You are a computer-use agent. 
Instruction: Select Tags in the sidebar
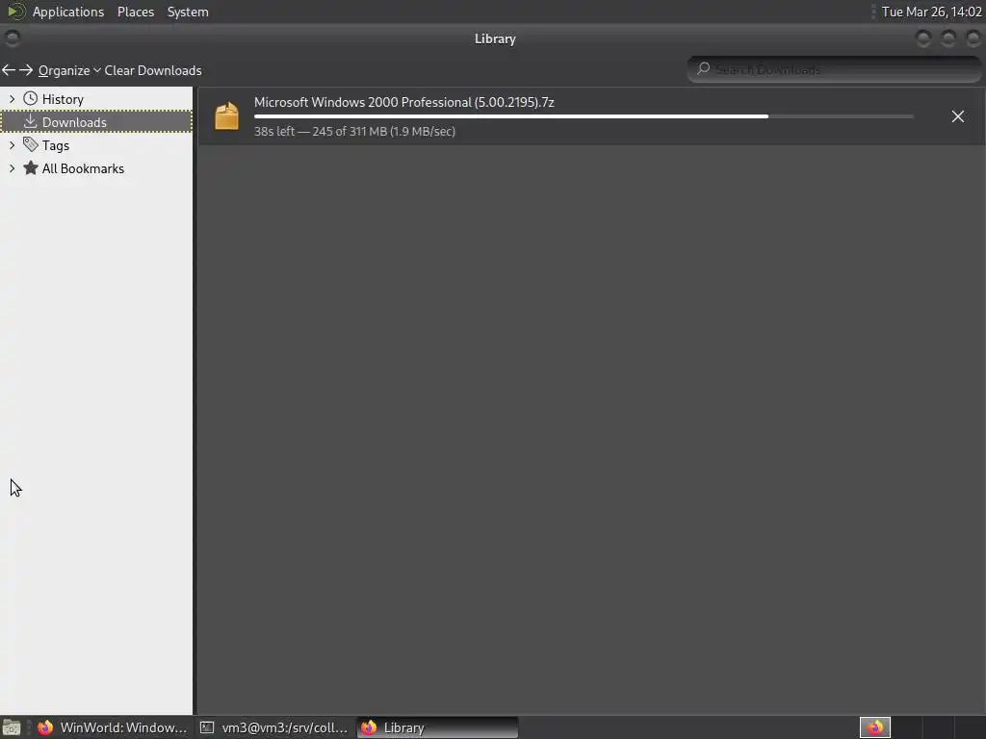click(97, 145)
